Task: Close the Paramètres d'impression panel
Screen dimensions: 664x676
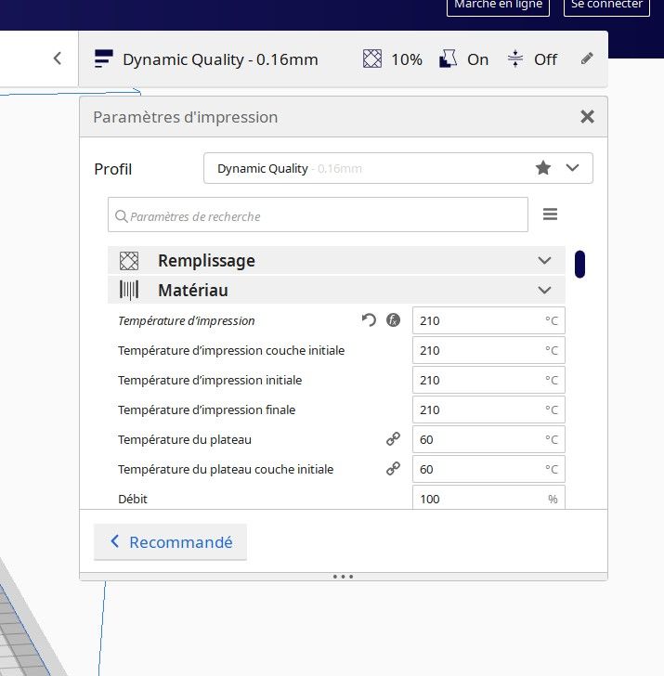Action: [587, 116]
